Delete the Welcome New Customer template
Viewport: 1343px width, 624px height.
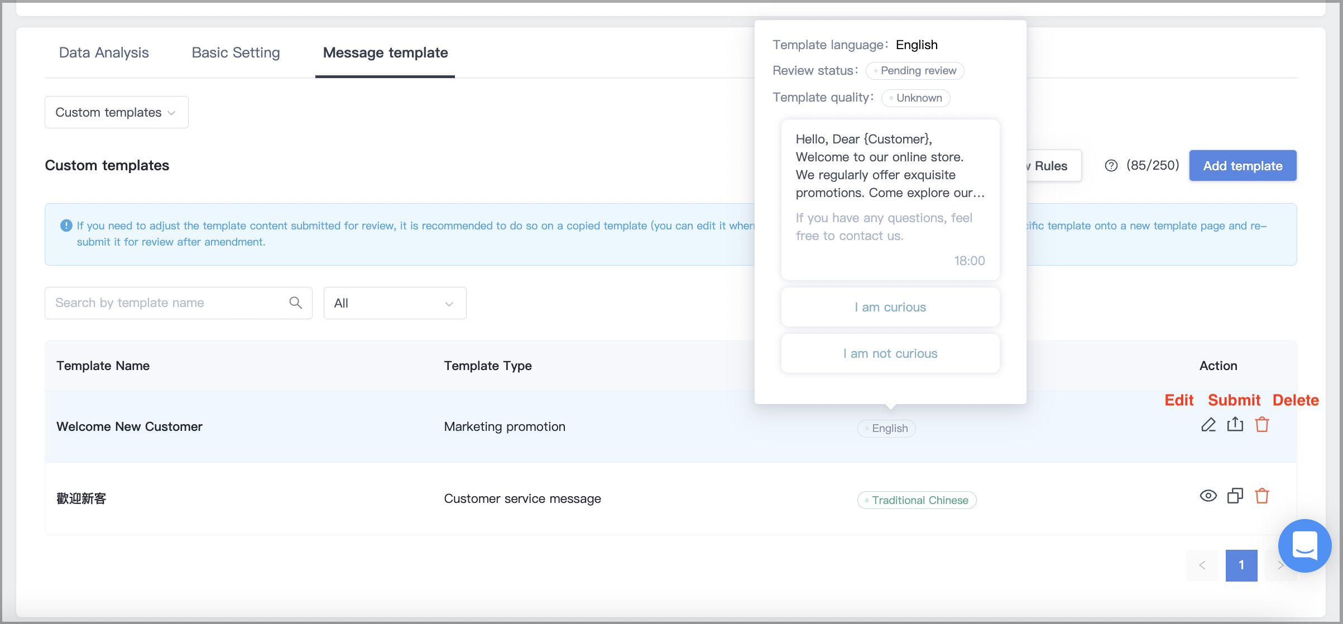tap(1262, 424)
